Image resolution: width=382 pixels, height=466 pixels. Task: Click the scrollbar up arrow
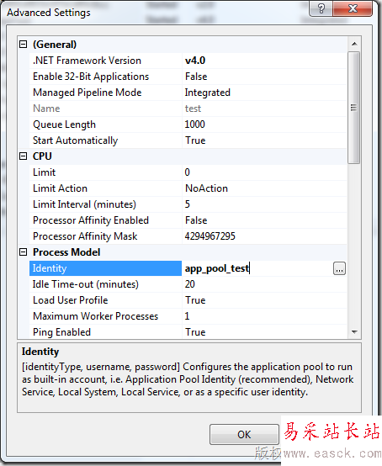tap(354, 44)
